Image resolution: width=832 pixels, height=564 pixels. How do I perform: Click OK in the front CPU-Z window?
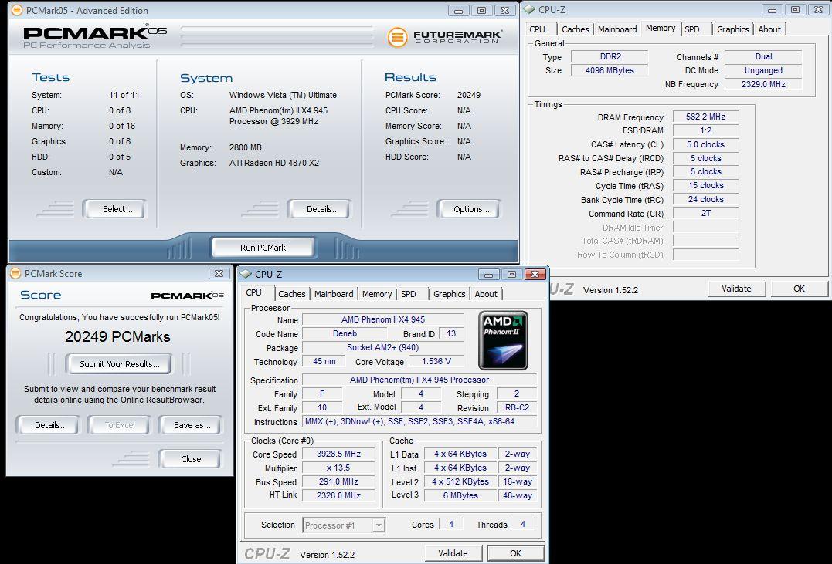[516, 553]
